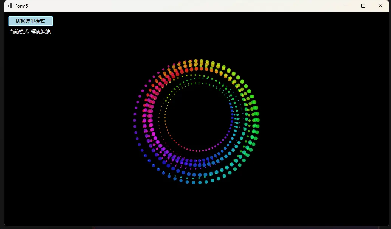This screenshot has height=229, width=391.
Task: Click the 当前模式: 螺旋波浪 label
Action: (30, 32)
